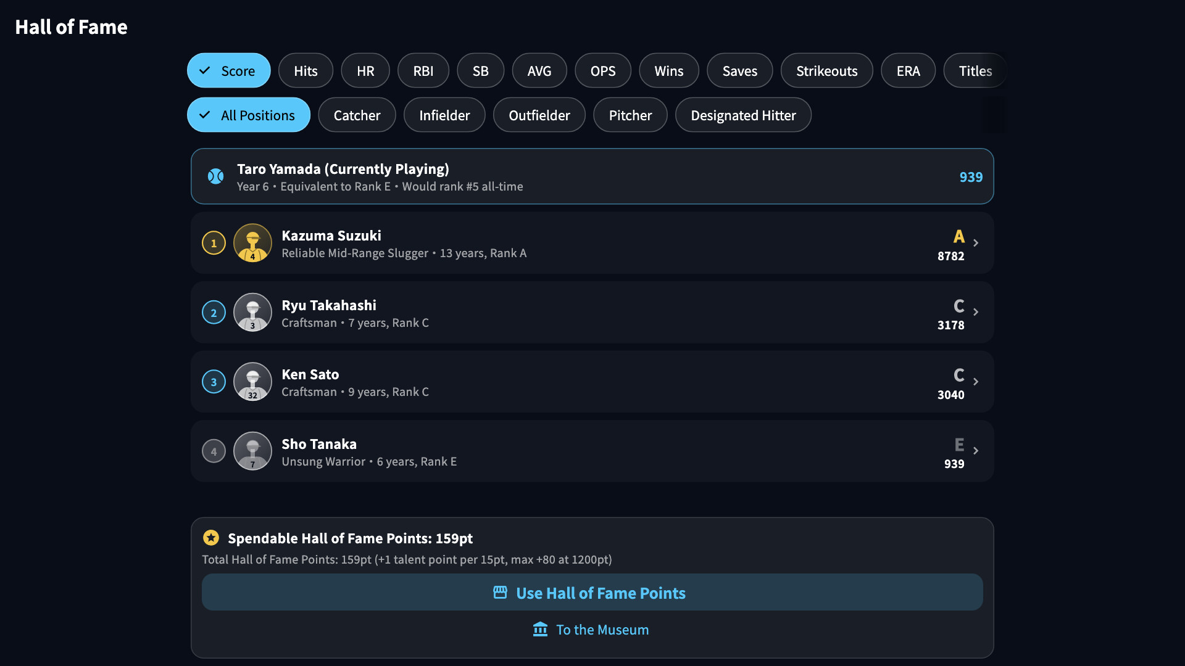Open the To the Museum link
Viewport: 1185px width, 666px height.
[x=591, y=630]
